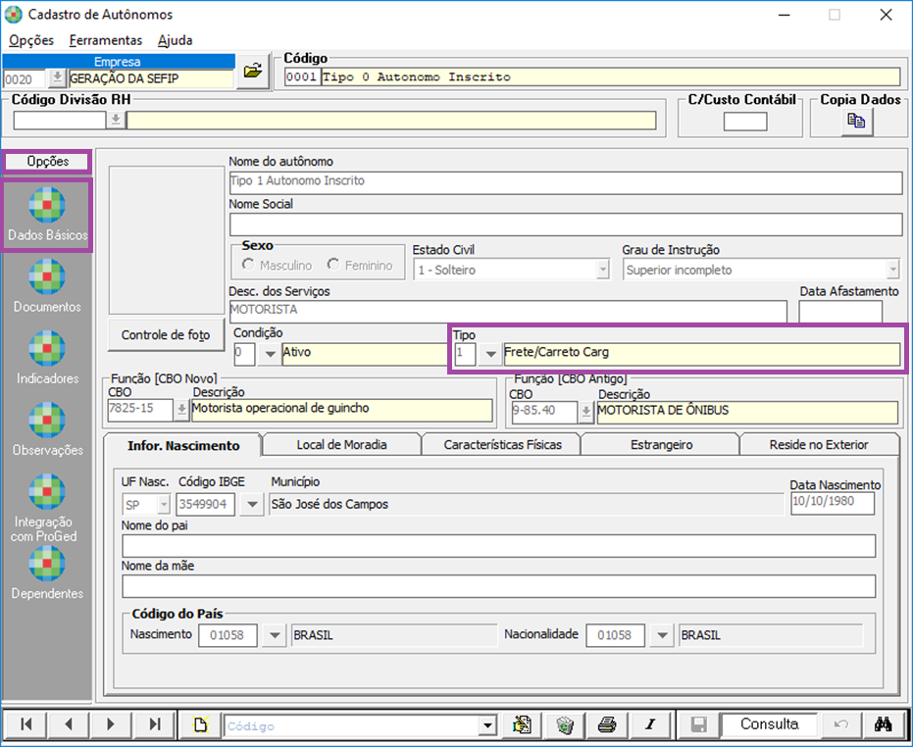Expand the Estado Civil dropdown

[603, 270]
